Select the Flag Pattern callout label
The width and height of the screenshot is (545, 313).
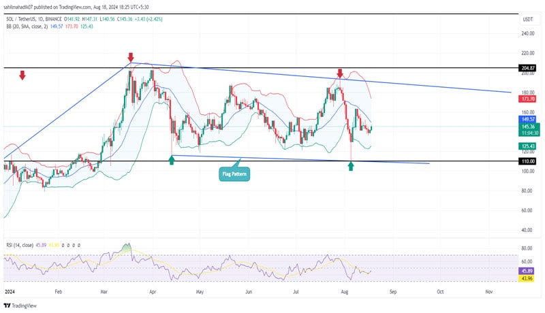(234, 174)
